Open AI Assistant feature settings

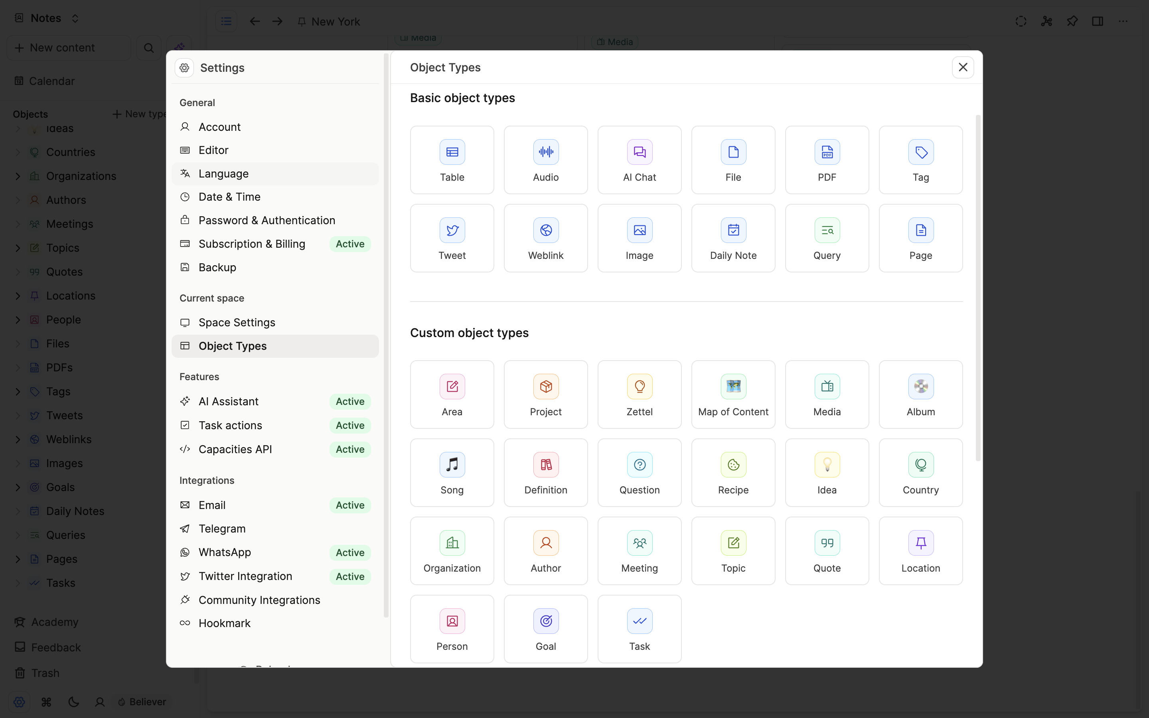pyautogui.click(x=275, y=401)
